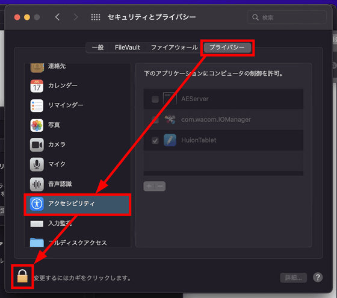
Task: Choose アクセシビリティ in the sidebar
Action: tap(78, 204)
